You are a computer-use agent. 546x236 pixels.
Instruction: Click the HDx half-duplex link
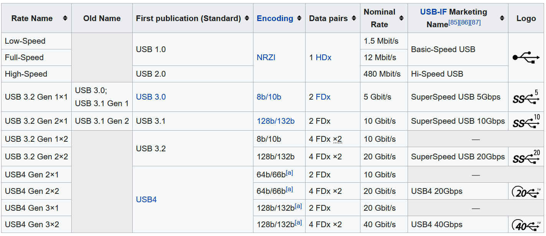[324, 57]
